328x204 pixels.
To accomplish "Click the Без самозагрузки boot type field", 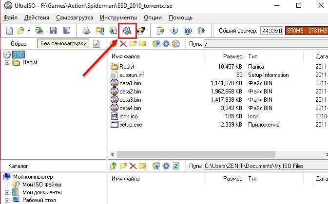I will tap(63, 43).
